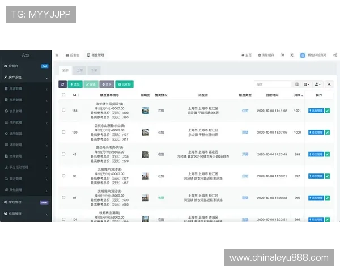Click the language switch icon in header
The height and width of the screenshot is (272, 340).
282,55
